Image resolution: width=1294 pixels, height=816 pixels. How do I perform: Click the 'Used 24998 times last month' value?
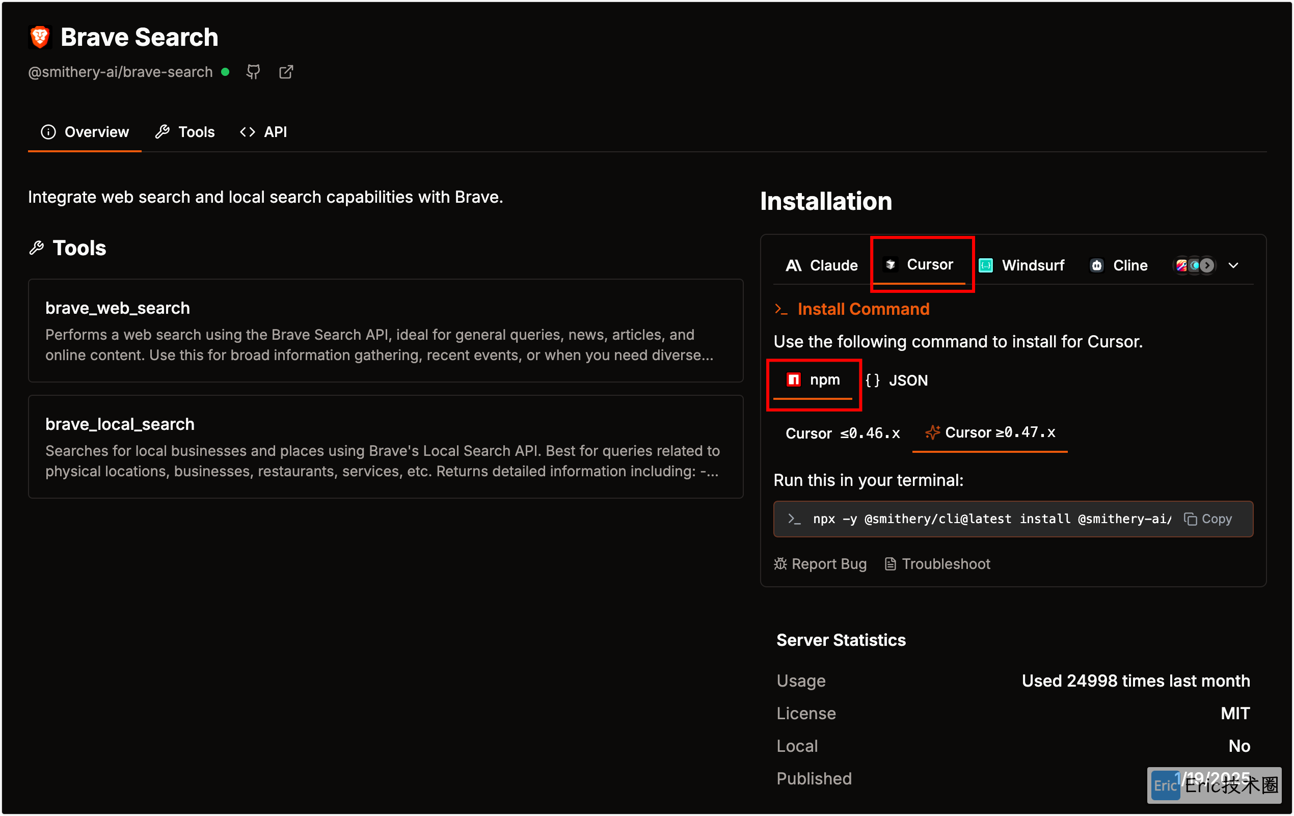tap(1136, 681)
